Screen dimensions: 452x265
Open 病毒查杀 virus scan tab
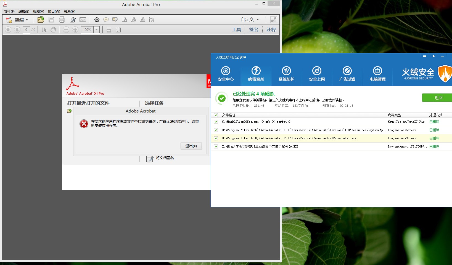click(x=256, y=74)
